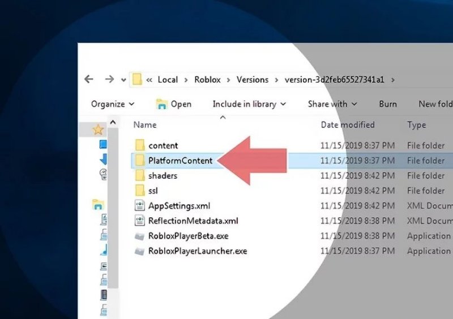Click the ReflectionMetadata.xml file icon
This screenshot has height=319, width=453.
coord(140,221)
